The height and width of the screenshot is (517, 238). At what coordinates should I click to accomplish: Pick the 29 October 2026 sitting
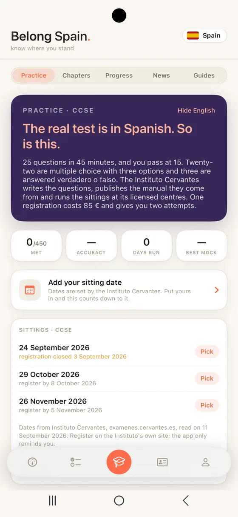pos(207,378)
